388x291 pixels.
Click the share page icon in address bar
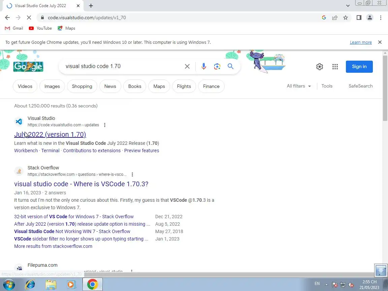click(x=334, y=18)
